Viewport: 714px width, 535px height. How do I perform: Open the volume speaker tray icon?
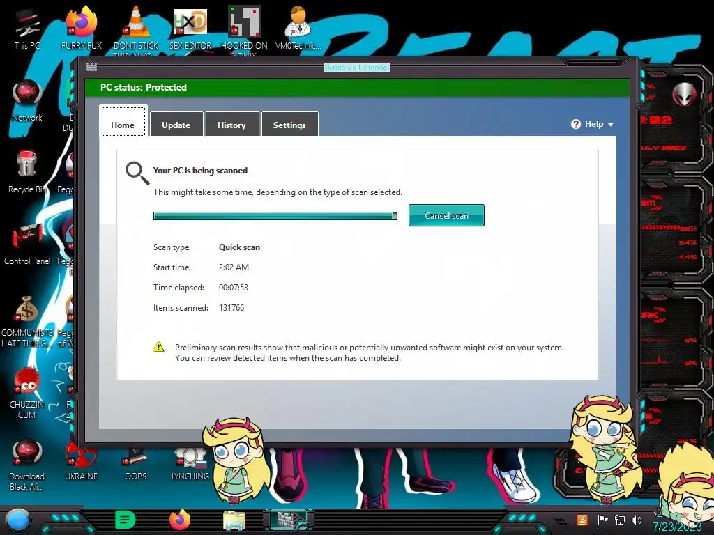(x=637, y=520)
